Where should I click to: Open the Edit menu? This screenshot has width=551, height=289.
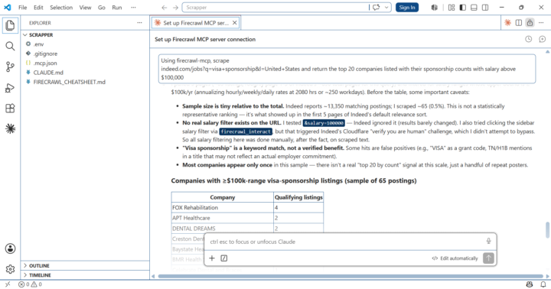tap(38, 8)
